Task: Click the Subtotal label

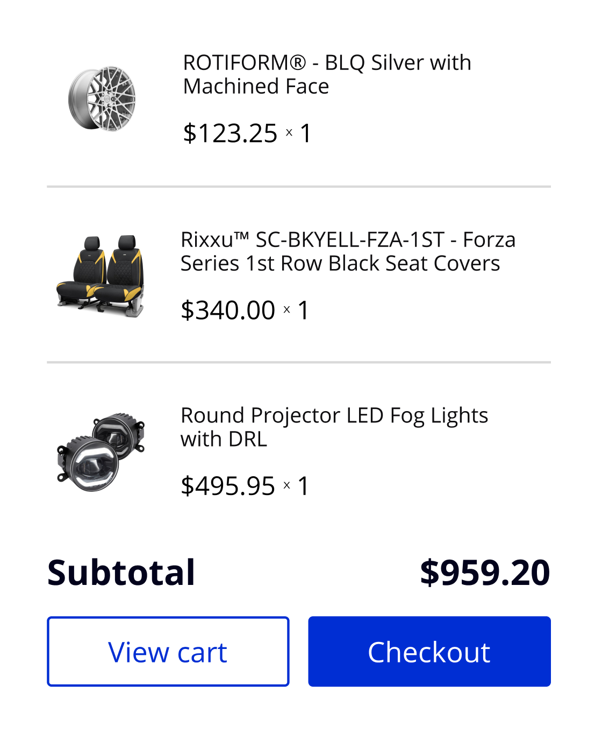Action: pos(121,573)
